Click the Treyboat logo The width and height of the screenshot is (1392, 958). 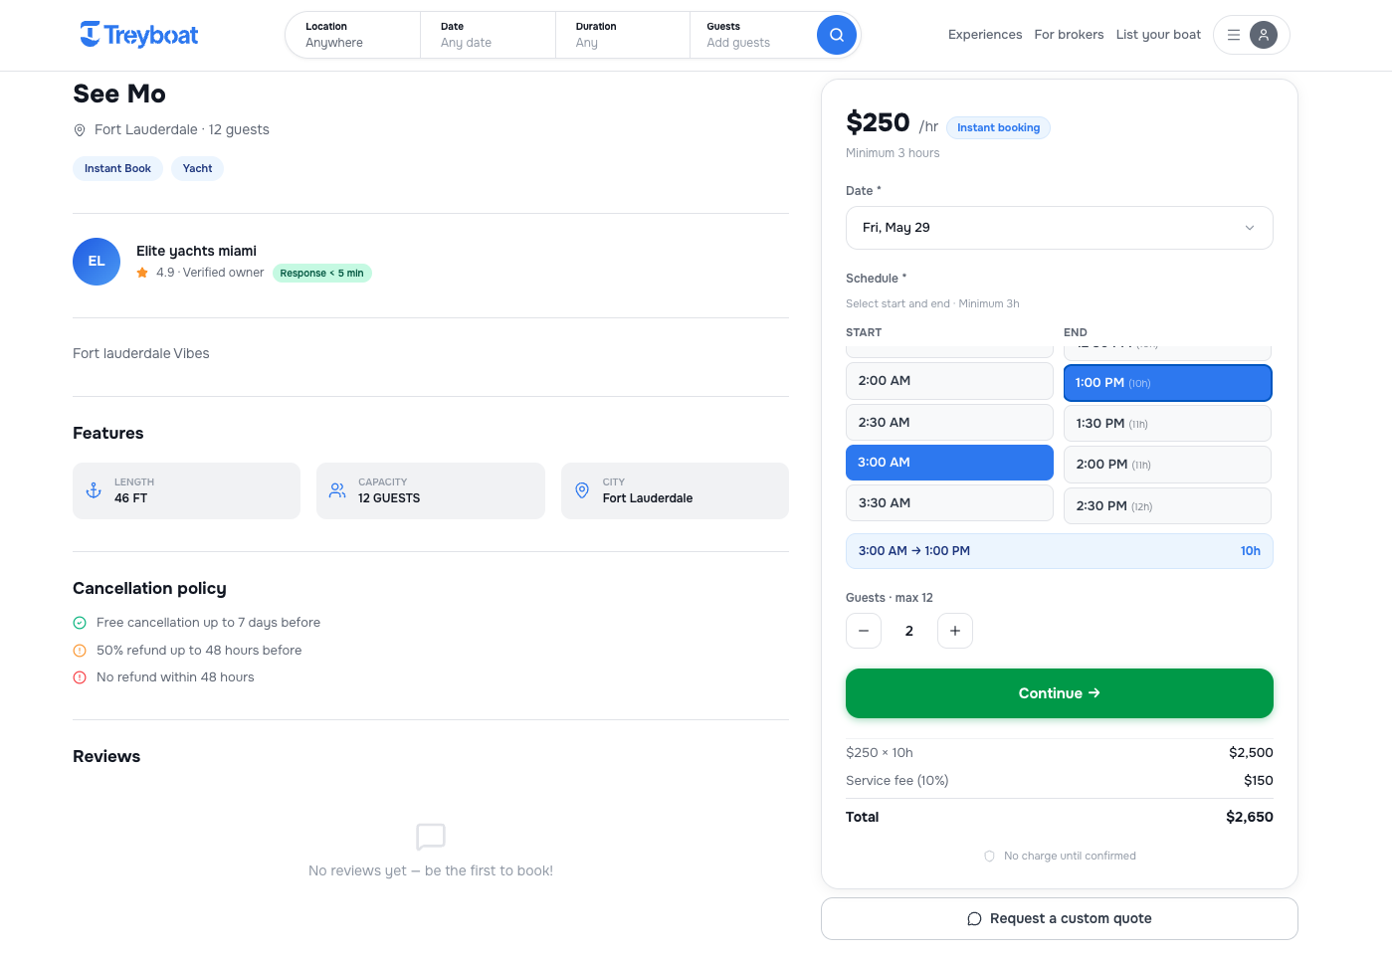pyautogui.click(x=138, y=35)
